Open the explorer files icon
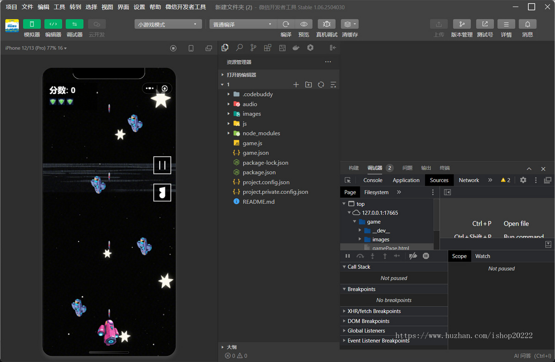Viewport: 555px width, 362px height. pos(225,48)
